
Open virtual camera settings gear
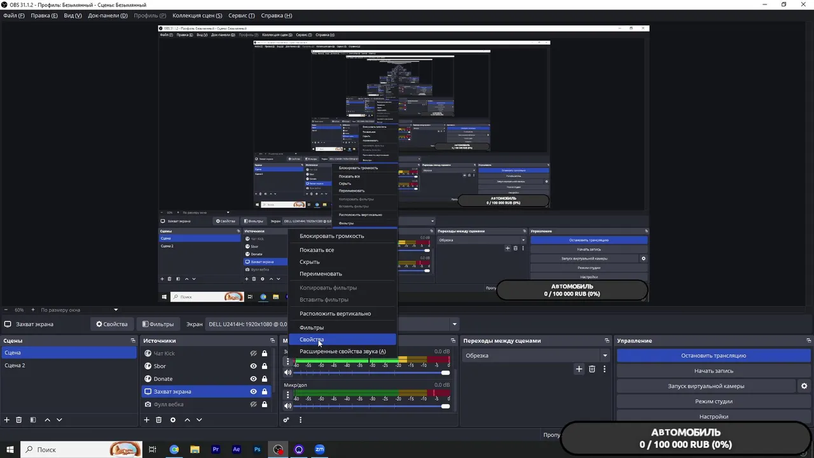point(804,386)
